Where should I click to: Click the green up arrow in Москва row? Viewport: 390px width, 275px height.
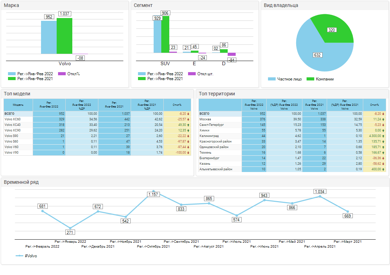tap(383, 119)
